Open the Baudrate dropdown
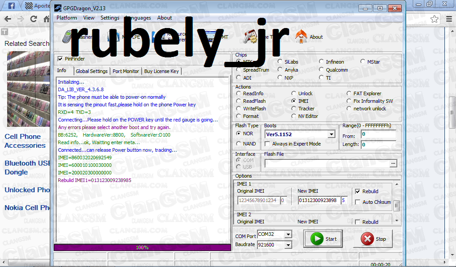The width and height of the screenshot is (456, 267). pos(288,245)
